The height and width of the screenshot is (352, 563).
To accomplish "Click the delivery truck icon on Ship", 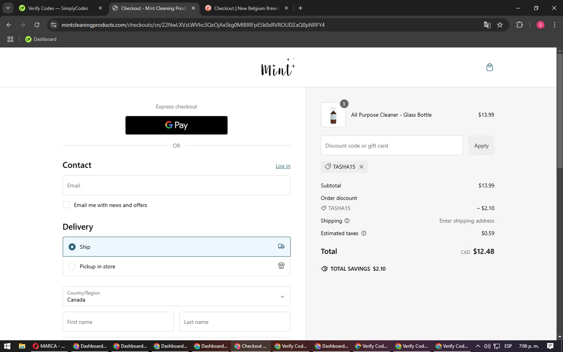I will (281, 247).
